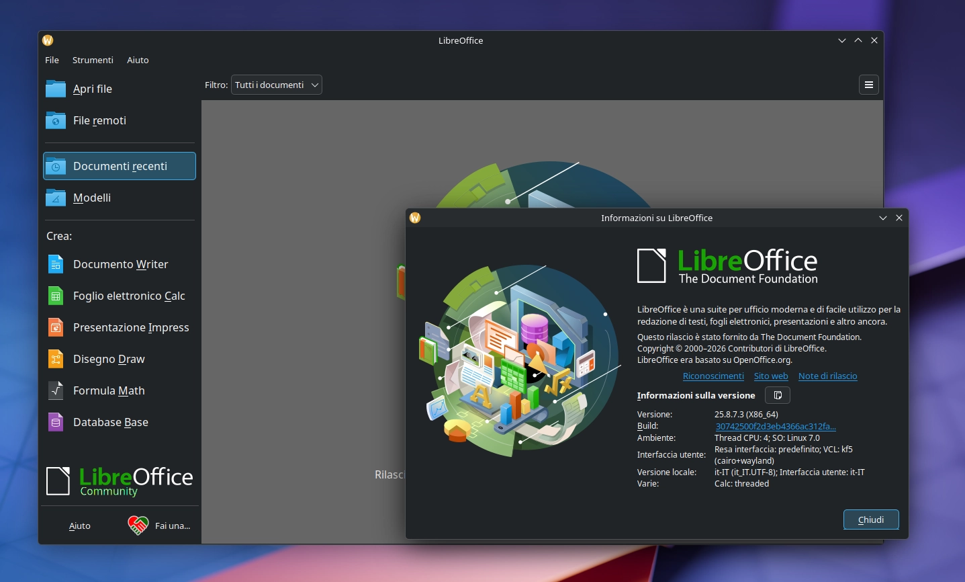Click the donation heart icon
This screenshot has width=965, height=582.
tap(138, 525)
